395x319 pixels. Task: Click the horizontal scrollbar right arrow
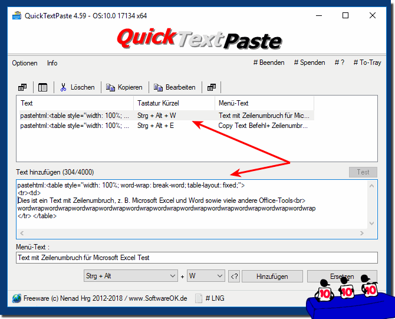362,233
